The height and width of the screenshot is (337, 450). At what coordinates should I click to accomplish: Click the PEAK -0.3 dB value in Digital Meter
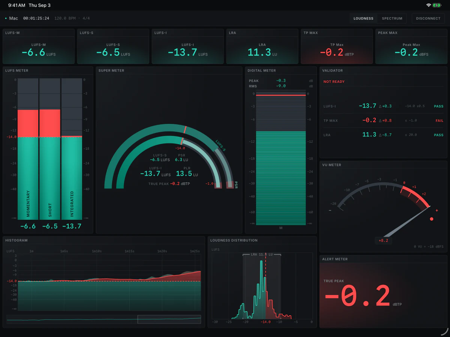coord(281,81)
